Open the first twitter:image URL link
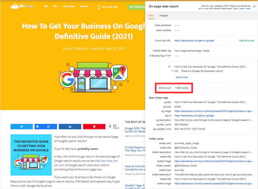Image resolution: width=258 pixels, height=189 pixels. (214, 161)
